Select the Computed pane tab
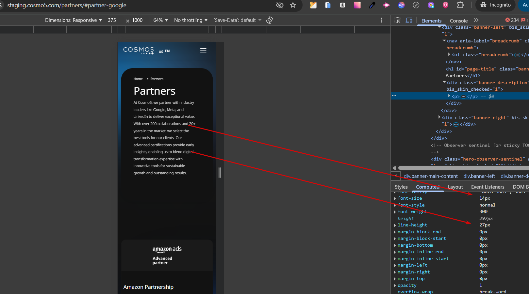 [428, 187]
